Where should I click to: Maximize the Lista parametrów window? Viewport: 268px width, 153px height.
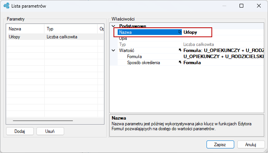tap(241, 6)
